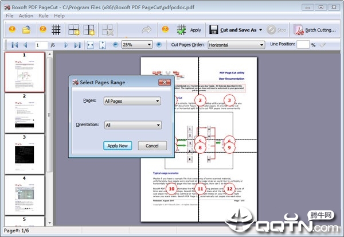Click Cut and Save As
The height and width of the screenshot is (237, 344).
click(233, 30)
